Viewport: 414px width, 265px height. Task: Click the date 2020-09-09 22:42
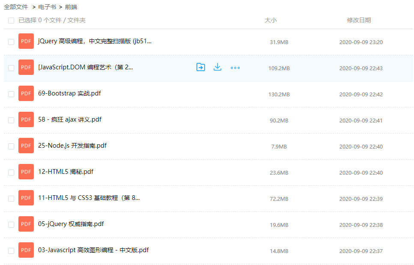[361, 95]
